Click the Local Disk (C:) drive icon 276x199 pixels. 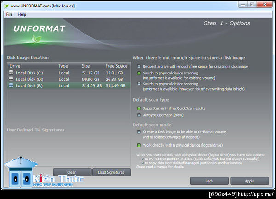click(11, 73)
